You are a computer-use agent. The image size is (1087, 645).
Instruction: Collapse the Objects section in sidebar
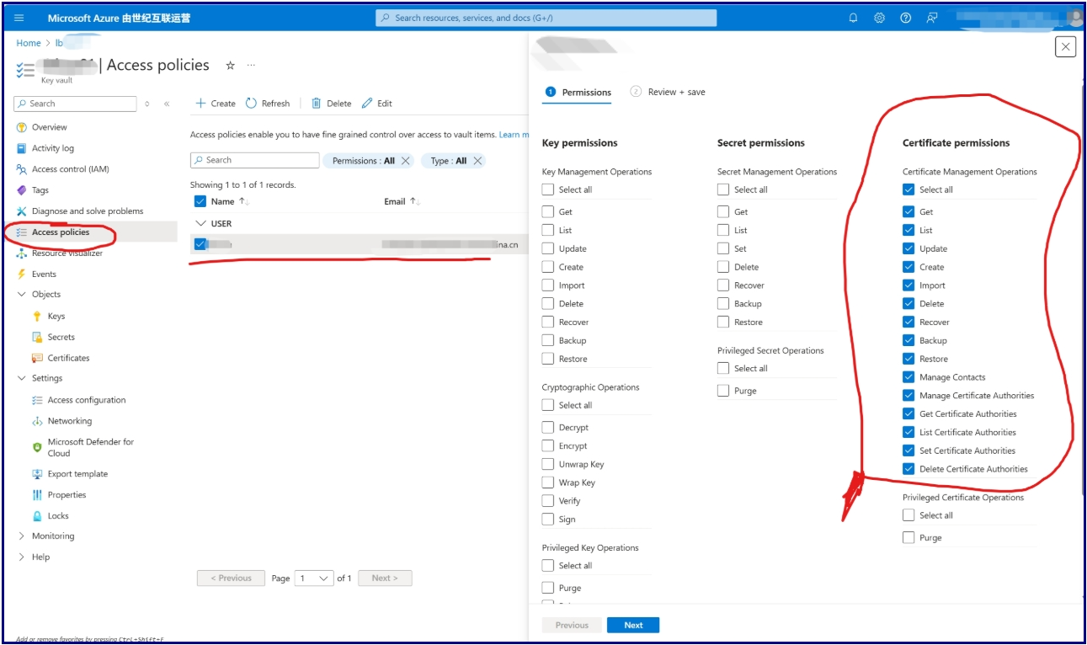[x=22, y=295]
